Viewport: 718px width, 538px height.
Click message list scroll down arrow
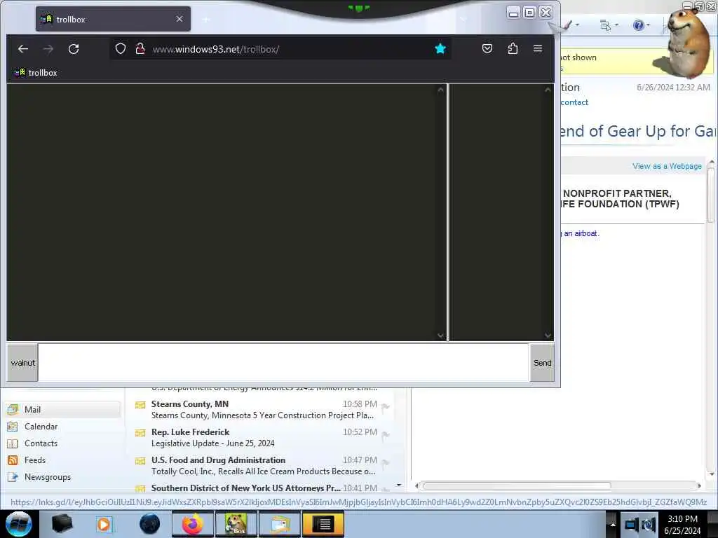click(399, 485)
